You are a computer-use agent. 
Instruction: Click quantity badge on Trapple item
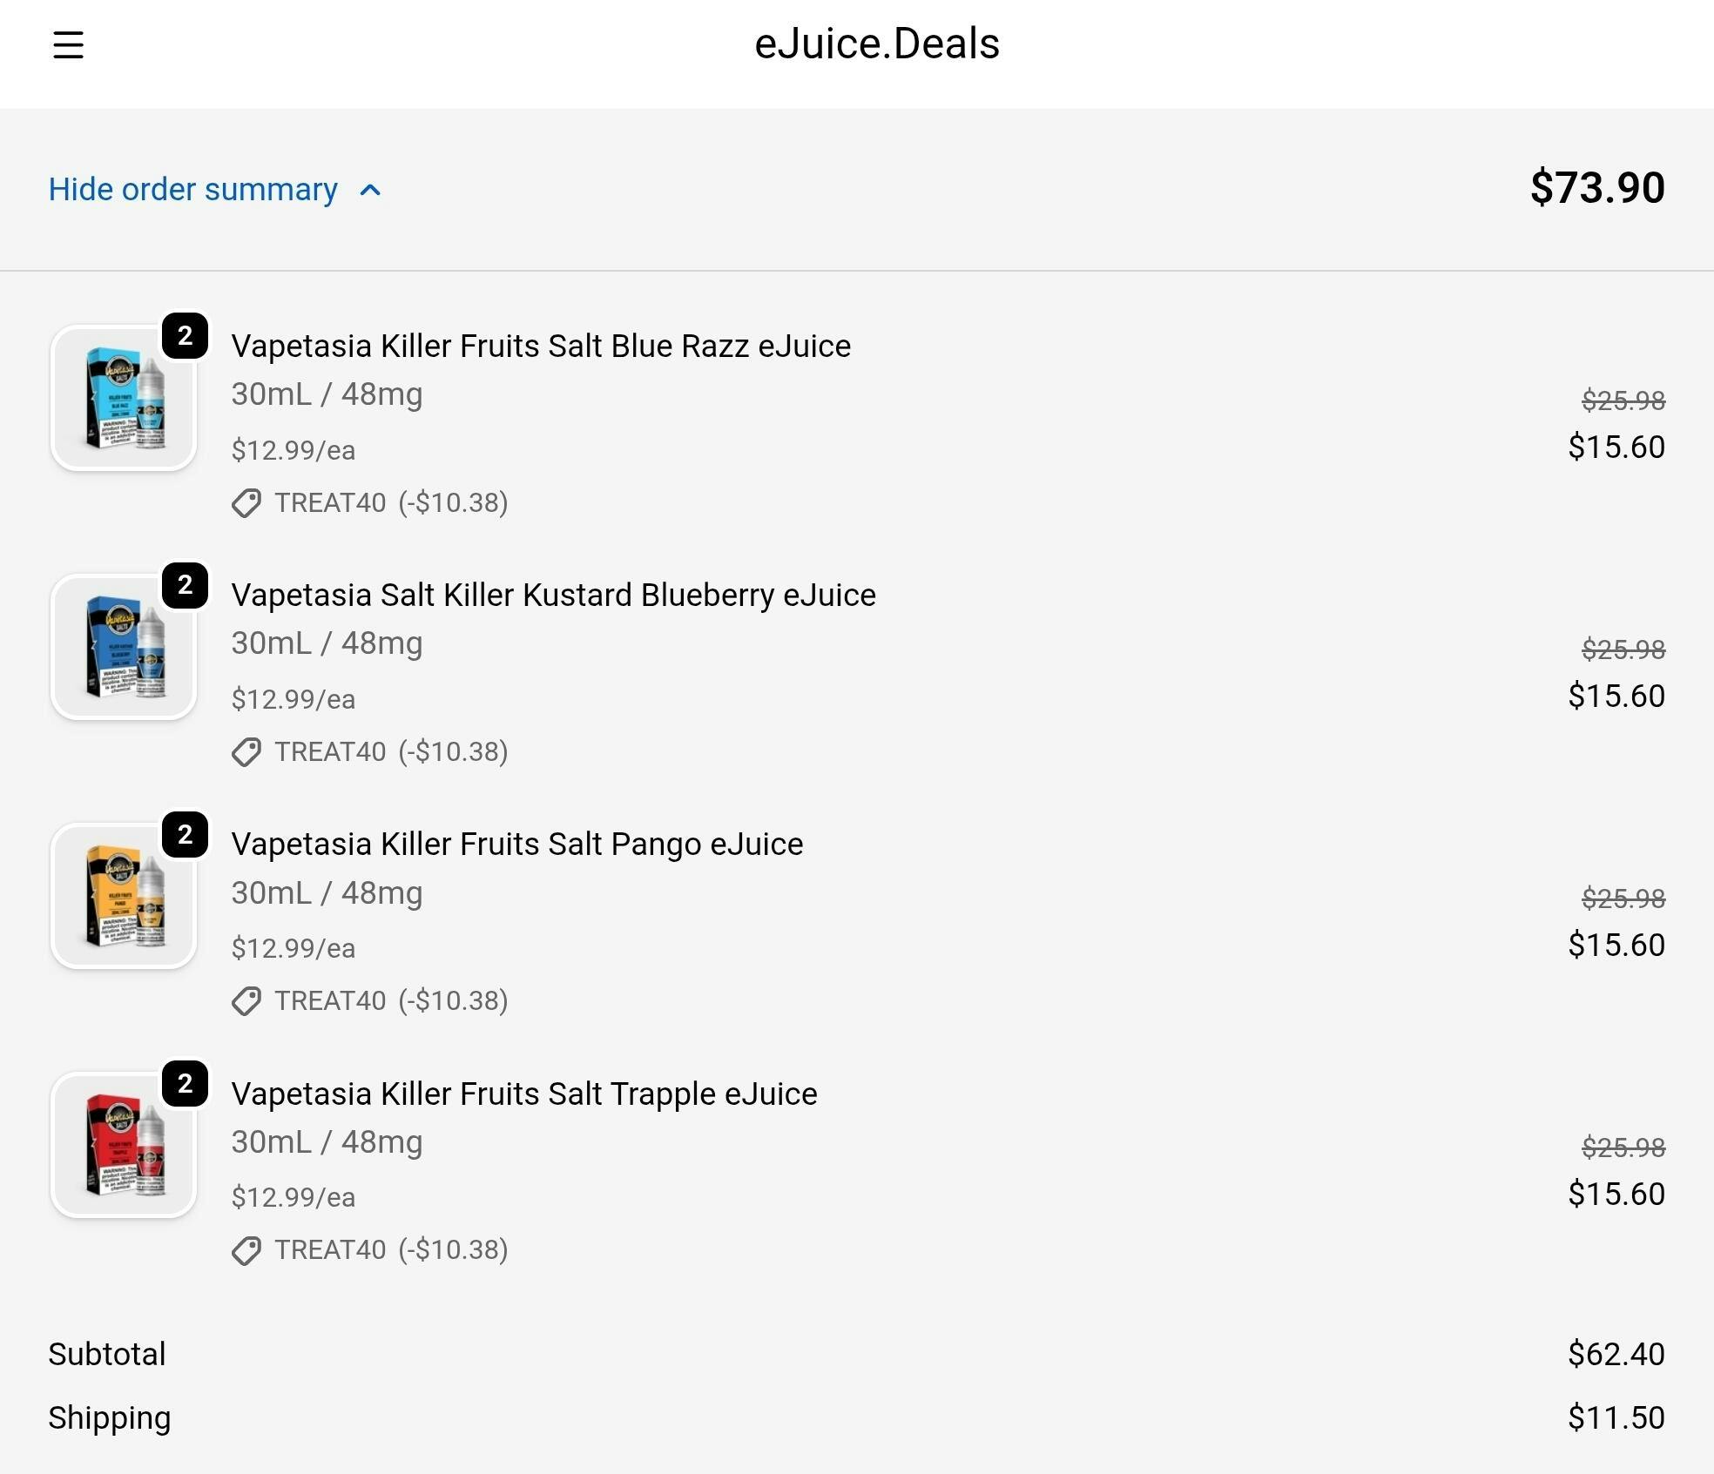[185, 1084]
